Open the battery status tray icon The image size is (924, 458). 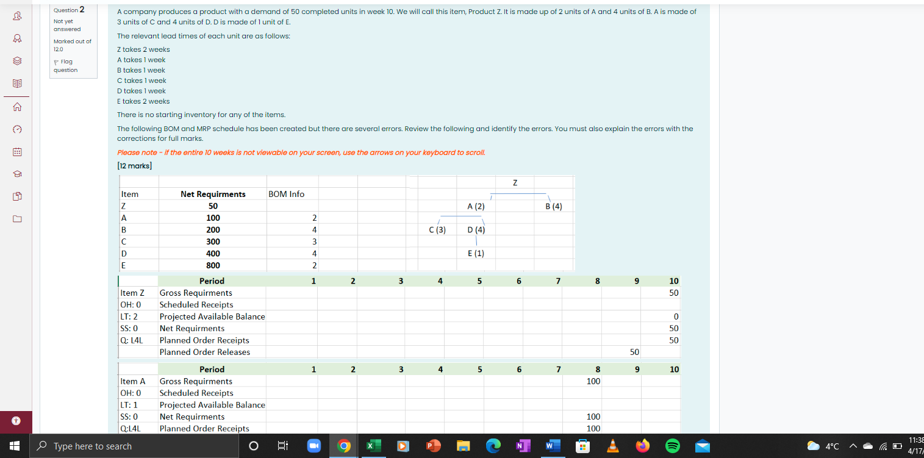click(896, 446)
